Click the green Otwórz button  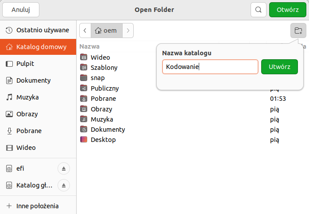pos(287,10)
